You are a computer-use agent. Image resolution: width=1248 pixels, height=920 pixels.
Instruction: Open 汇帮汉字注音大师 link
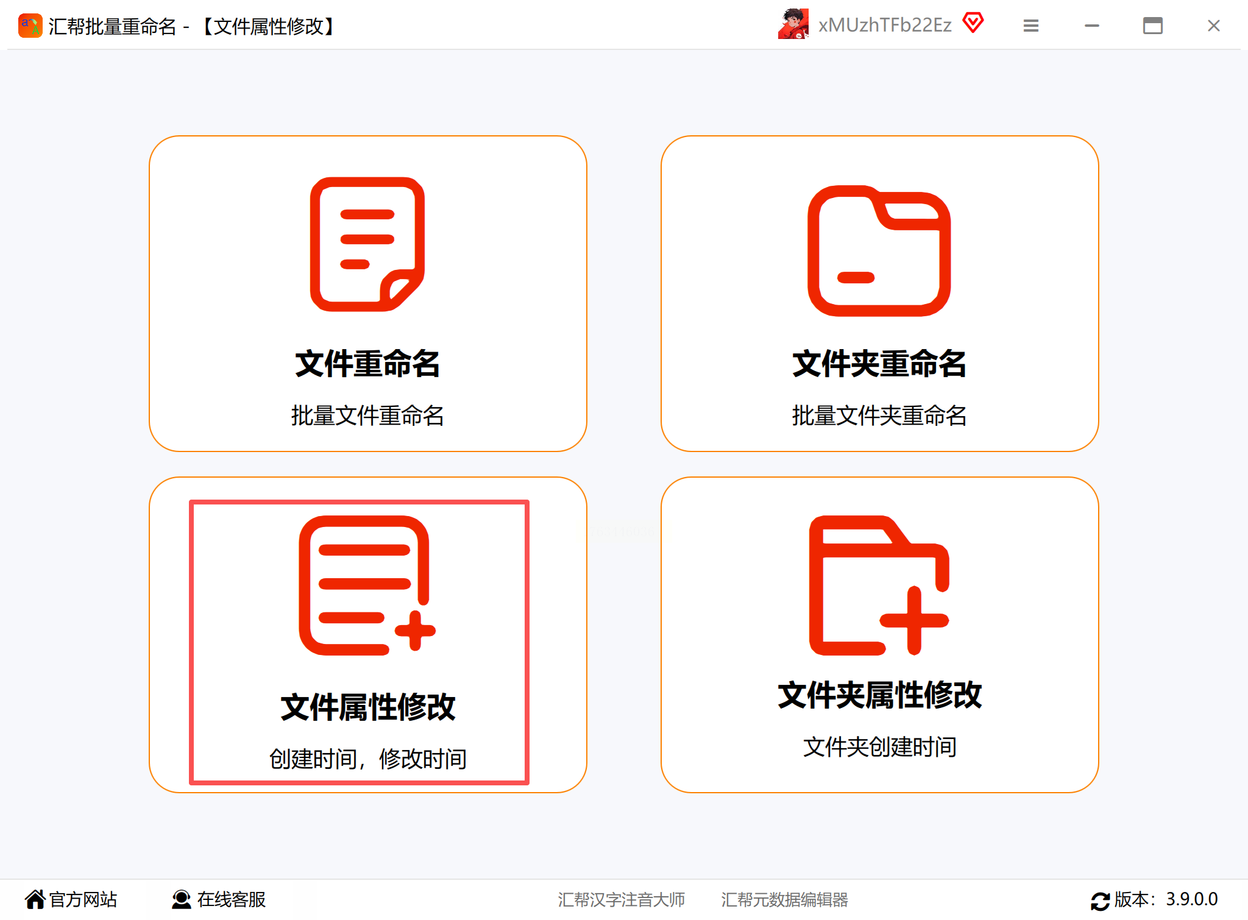point(621,899)
